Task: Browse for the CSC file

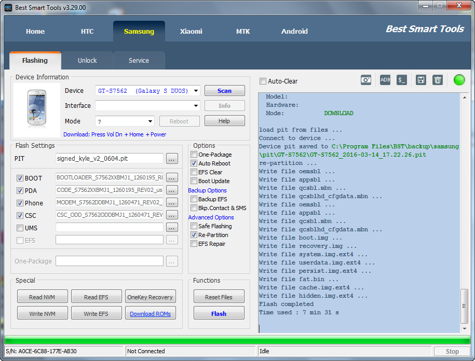Action: coord(172,215)
